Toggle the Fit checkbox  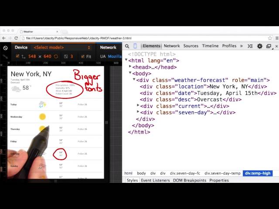(82, 57)
